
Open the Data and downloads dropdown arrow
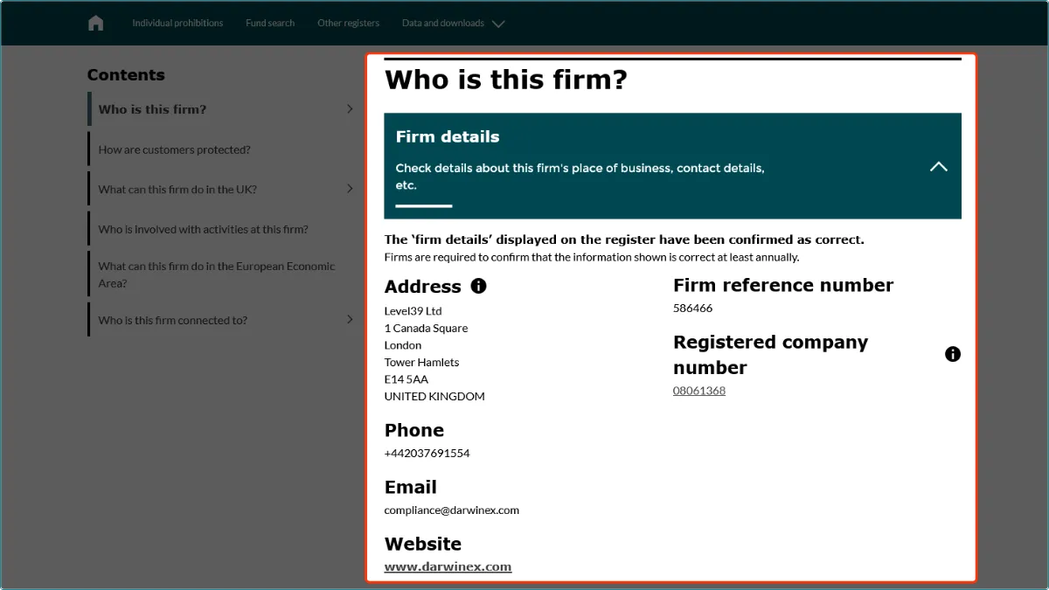(498, 24)
